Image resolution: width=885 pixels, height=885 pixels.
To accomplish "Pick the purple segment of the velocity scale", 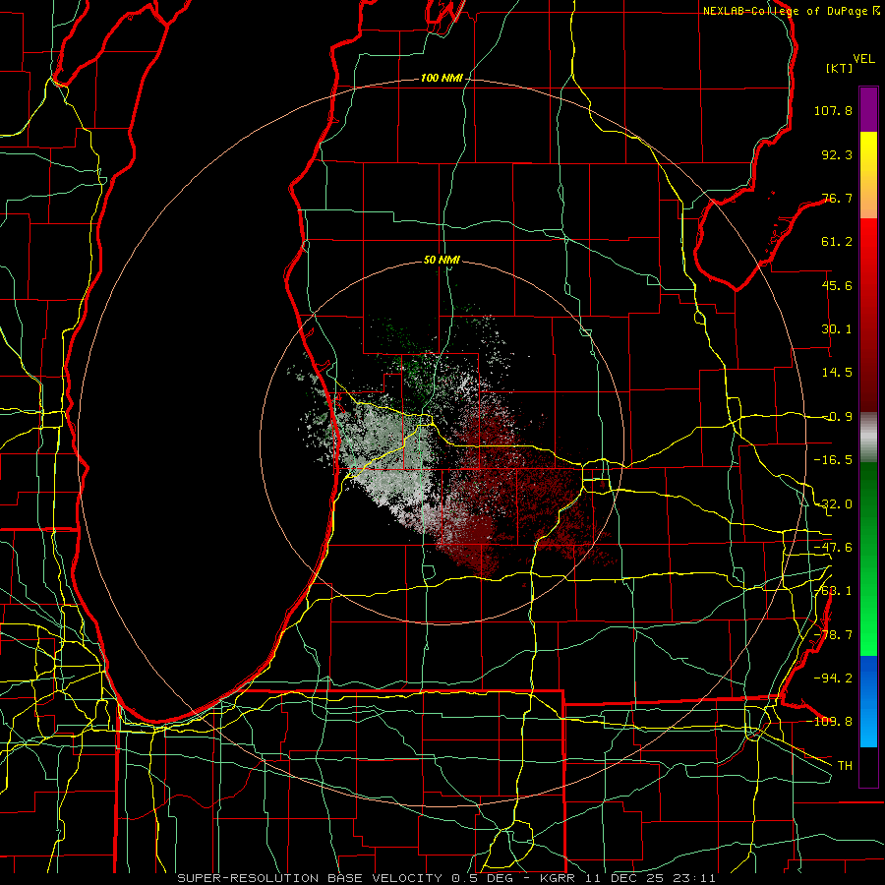I will [x=868, y=109].
